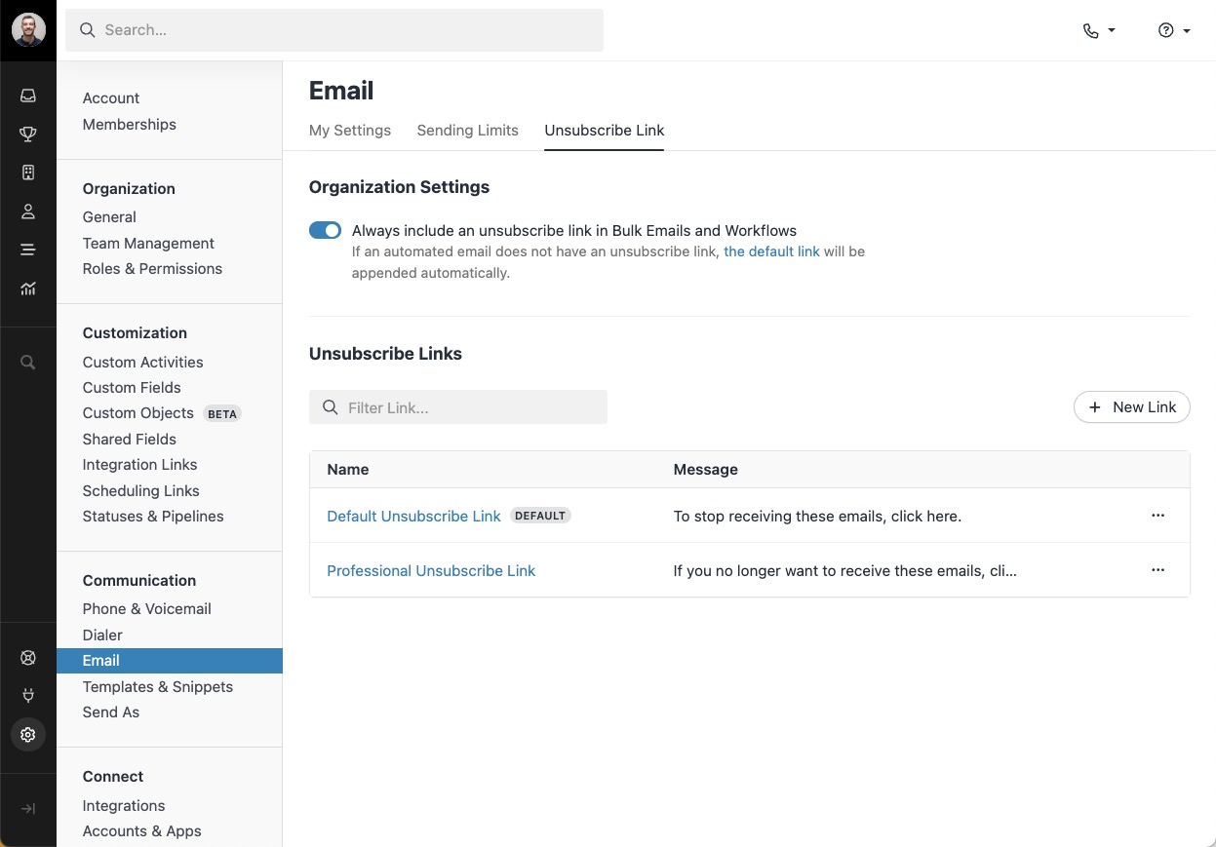Switch to the My Settings tab
The image size is (1216, 847).
click(349, 131)
